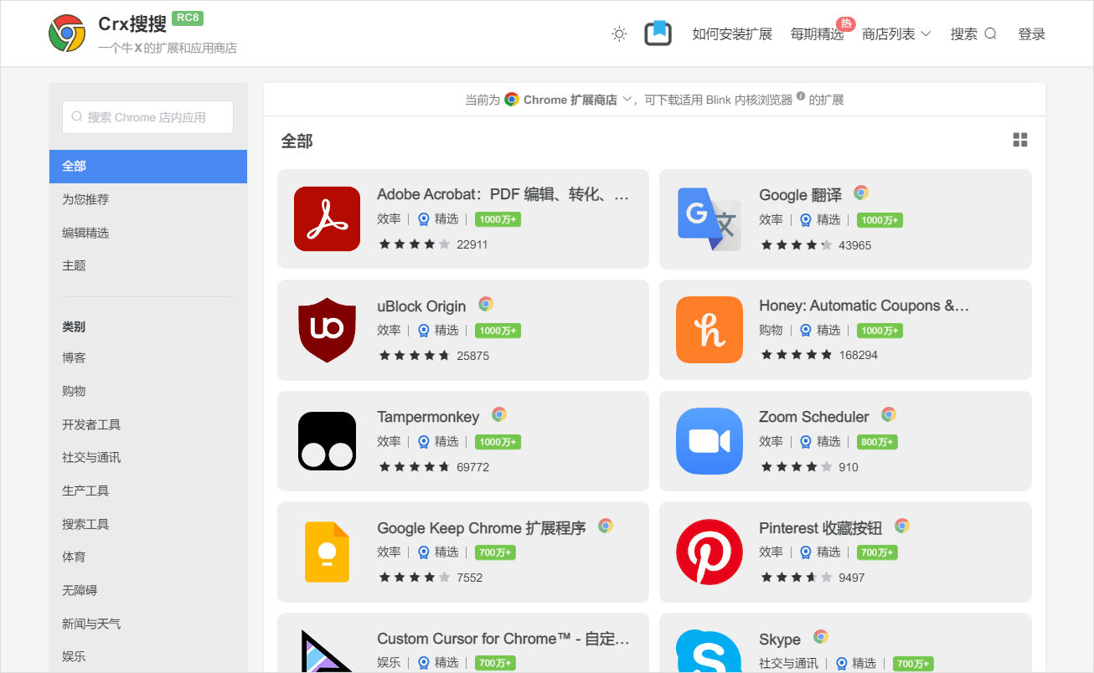Click 登录 to sign in
1094x673 pixels.
point(1031,34)
